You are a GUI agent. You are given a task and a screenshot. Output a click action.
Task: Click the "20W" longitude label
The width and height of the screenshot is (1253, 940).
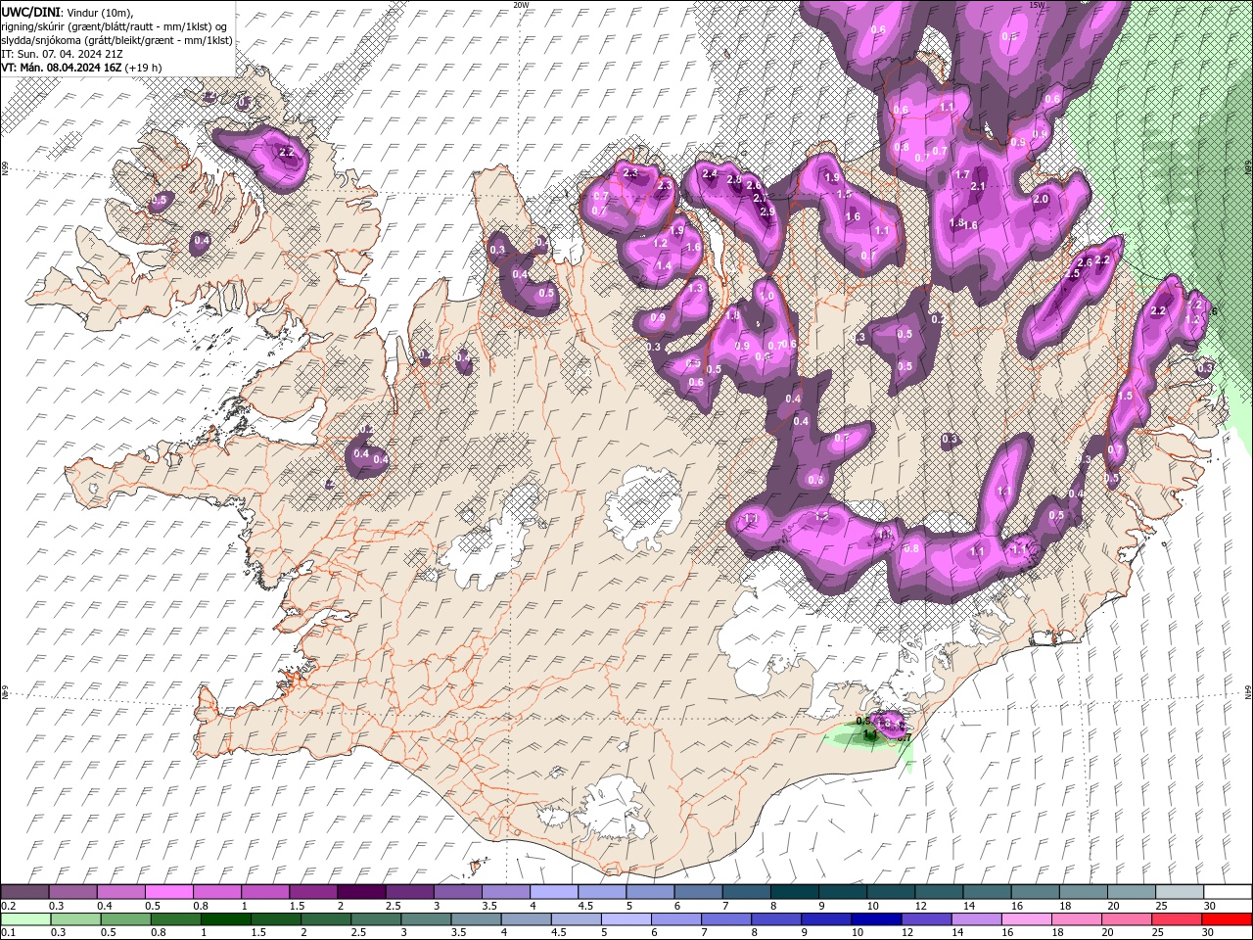(x=521, y=5)
